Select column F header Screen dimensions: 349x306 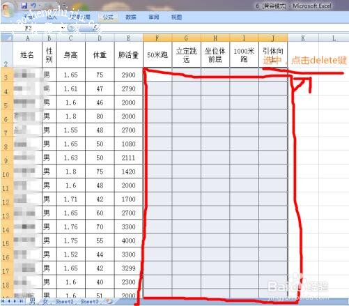[157, 38]
